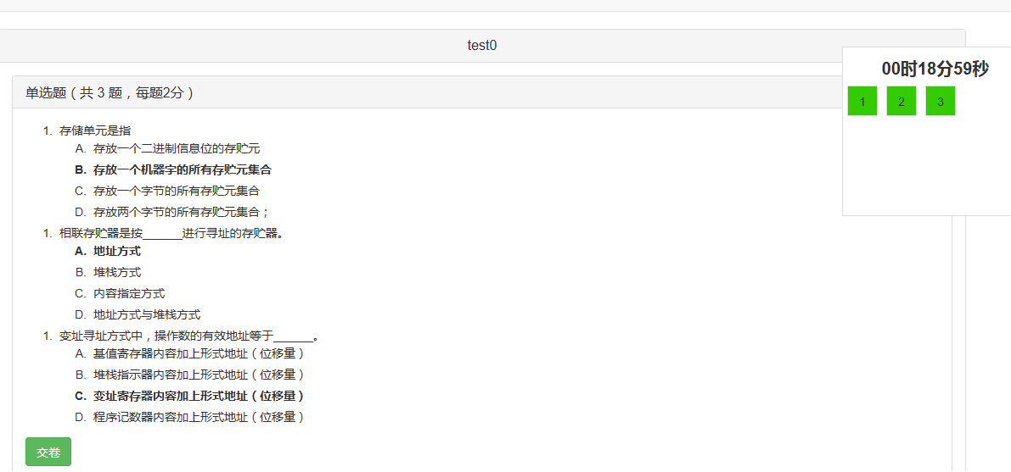Screen dimensions: 1011x472
Task: Choose option D 存放两个字节的所有存贮元集合
Action: pyautogui.click(x=181, y=212)
